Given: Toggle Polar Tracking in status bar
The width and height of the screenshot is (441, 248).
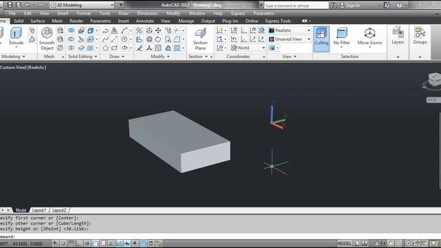Looking at the screenshot, I should (x=88, y=243).
